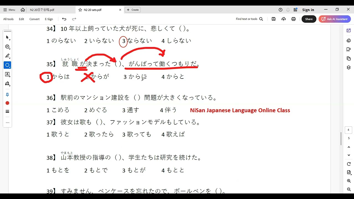Open the red color swatch picker
The image size is (354, 199).
[x=7, y=103]
